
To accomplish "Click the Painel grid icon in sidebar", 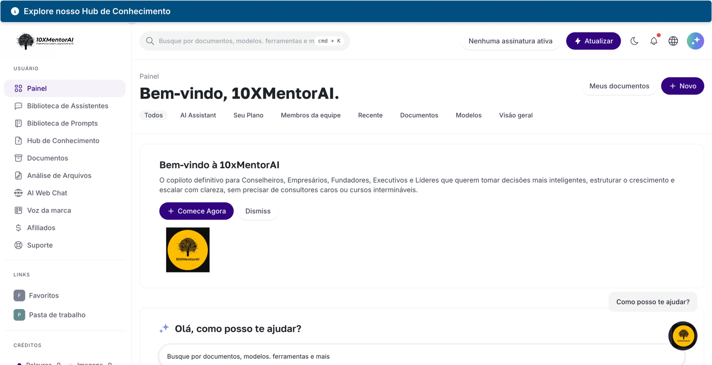I will (18, 88).
